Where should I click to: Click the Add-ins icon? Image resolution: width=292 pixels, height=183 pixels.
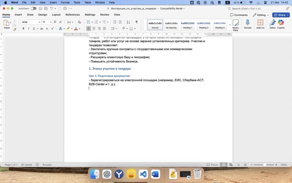pos(261,24)
